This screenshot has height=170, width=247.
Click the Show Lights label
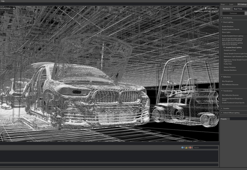226,32
